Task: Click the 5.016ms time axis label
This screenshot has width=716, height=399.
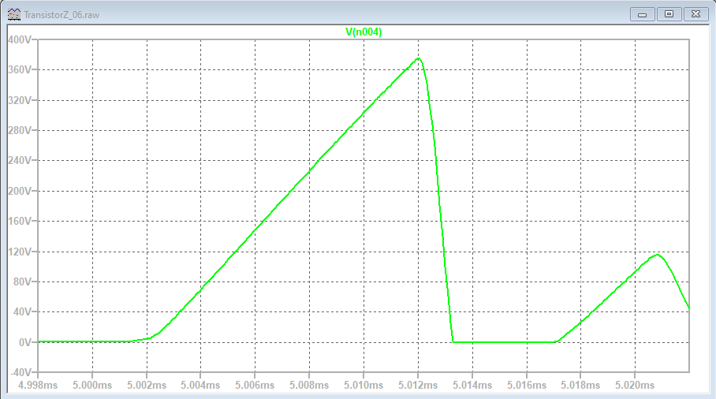Action: pos(527,385)
